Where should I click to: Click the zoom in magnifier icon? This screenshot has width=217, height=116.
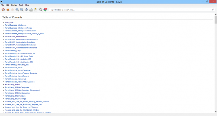[17, 10]
